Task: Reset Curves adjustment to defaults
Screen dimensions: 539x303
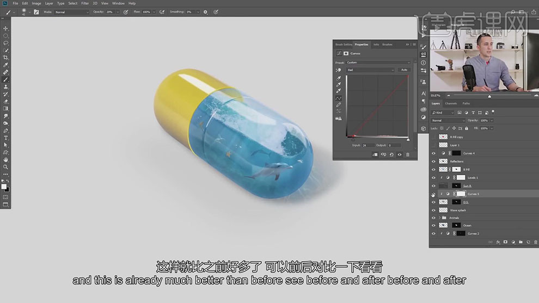Action: click(x=391, y=154)
